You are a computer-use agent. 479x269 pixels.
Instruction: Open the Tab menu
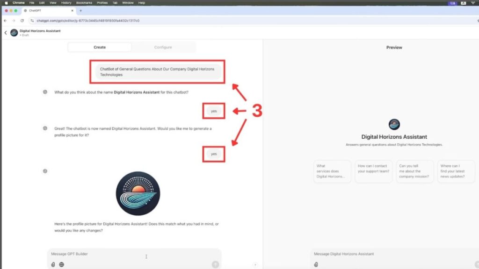coord(115,3)
